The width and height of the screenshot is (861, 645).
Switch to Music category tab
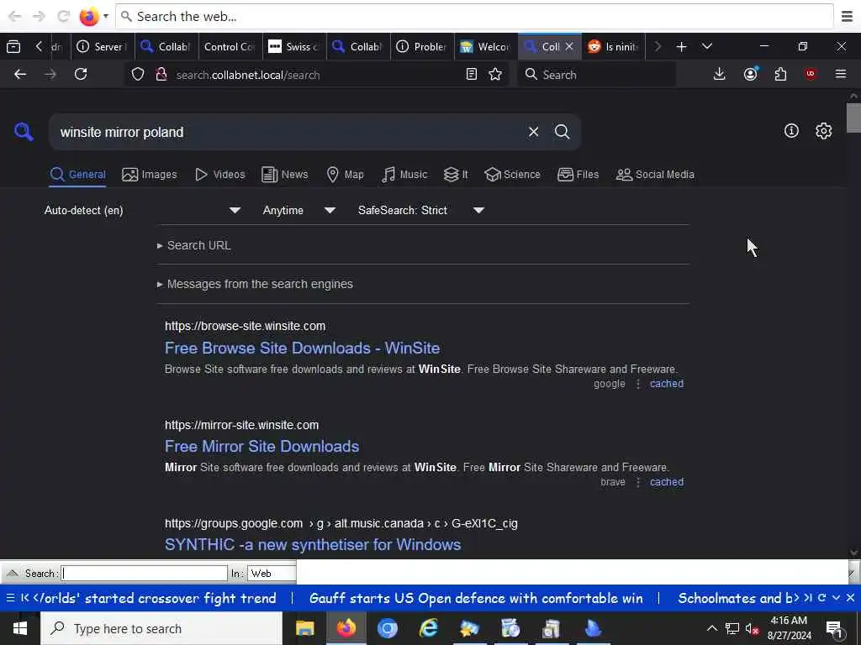coord(404,175)
